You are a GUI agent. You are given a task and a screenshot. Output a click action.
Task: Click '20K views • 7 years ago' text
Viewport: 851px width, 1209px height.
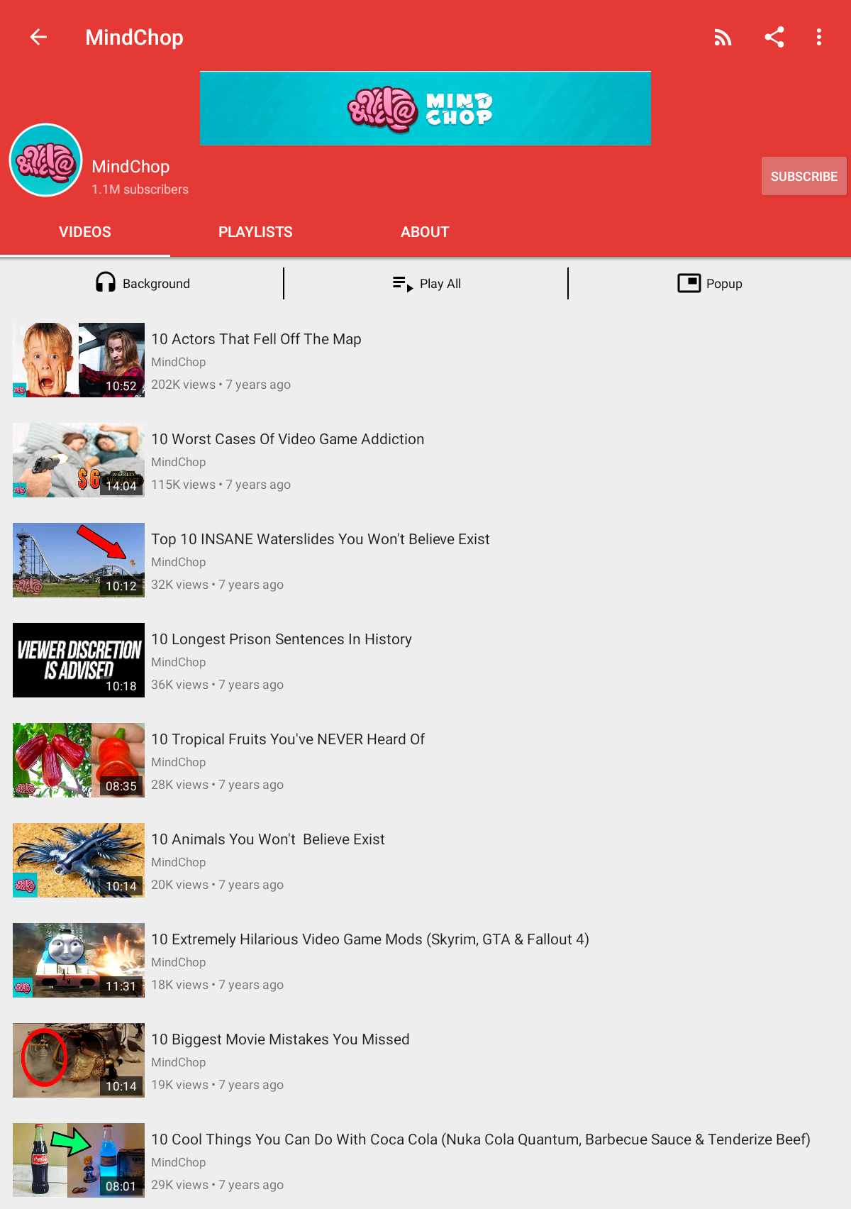point(217,885)
